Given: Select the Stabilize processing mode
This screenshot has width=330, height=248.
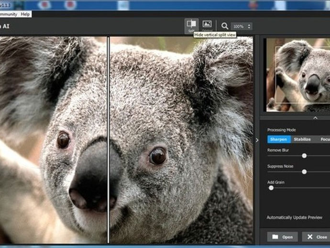Looking at the screenshot, I should pyautogui.click(x=302, y=139).
